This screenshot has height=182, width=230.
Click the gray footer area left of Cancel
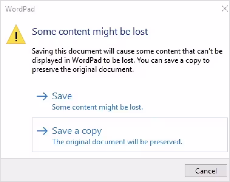tap(91, 170)
